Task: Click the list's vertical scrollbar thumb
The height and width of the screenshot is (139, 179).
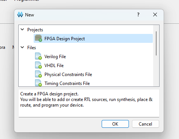Action: 156,44
